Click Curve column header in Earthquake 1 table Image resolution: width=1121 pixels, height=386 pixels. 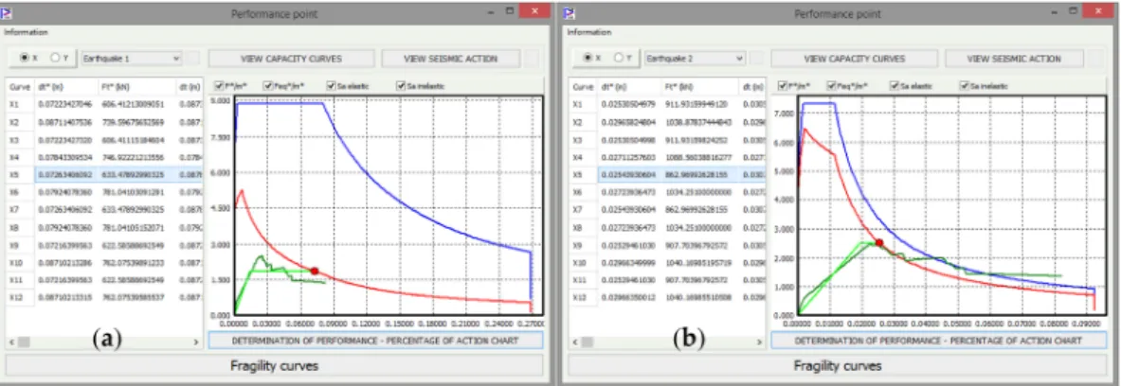[19, 86]
